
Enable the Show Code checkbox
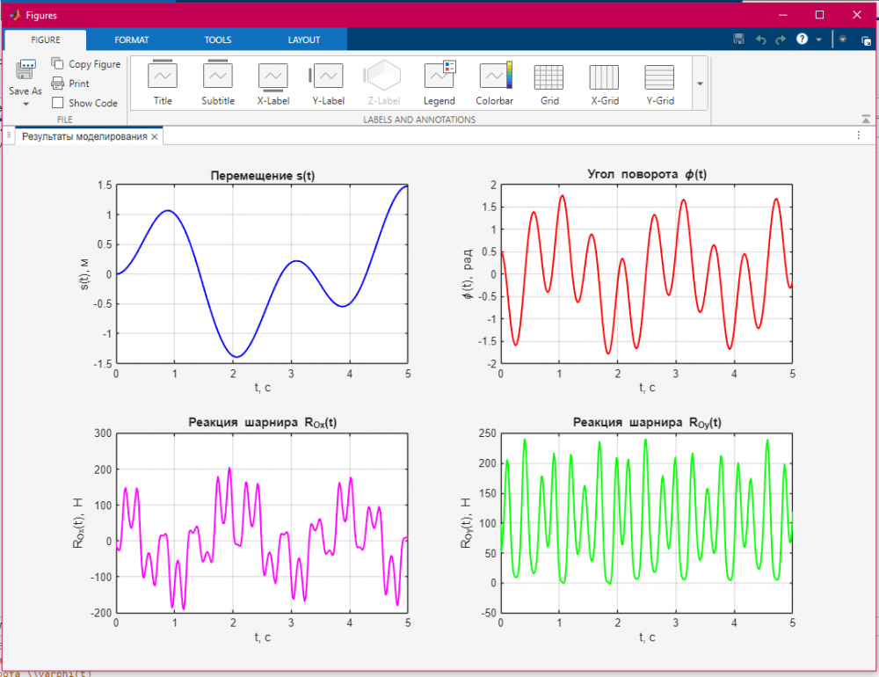pos(58,103)
